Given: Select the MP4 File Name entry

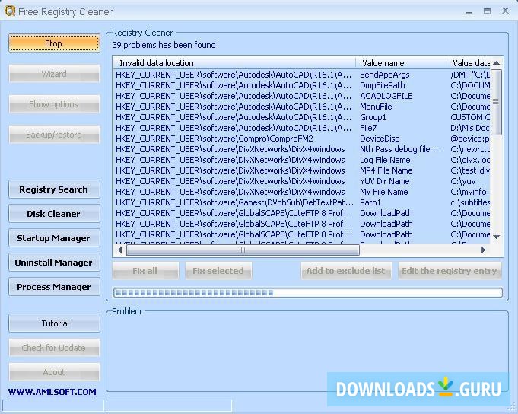Looking at the screenshot, I should coord(302,170).
